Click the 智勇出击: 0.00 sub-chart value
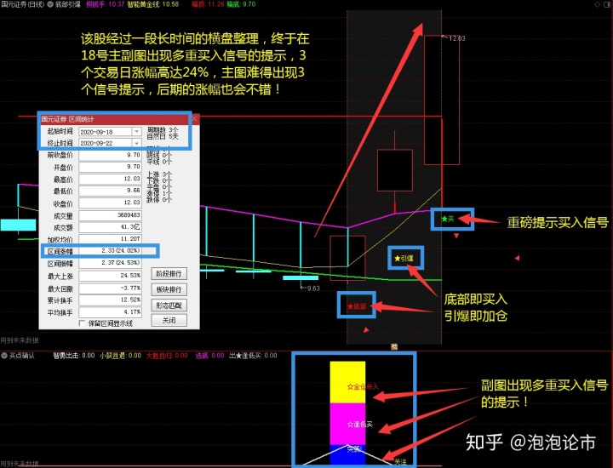The image size is (613, 468). pos(73,356)
